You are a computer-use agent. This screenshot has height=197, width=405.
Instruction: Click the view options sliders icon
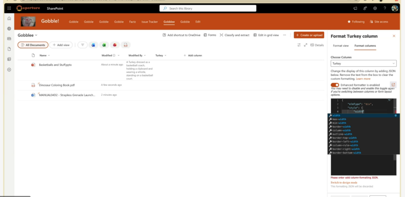tap(299, 45)
